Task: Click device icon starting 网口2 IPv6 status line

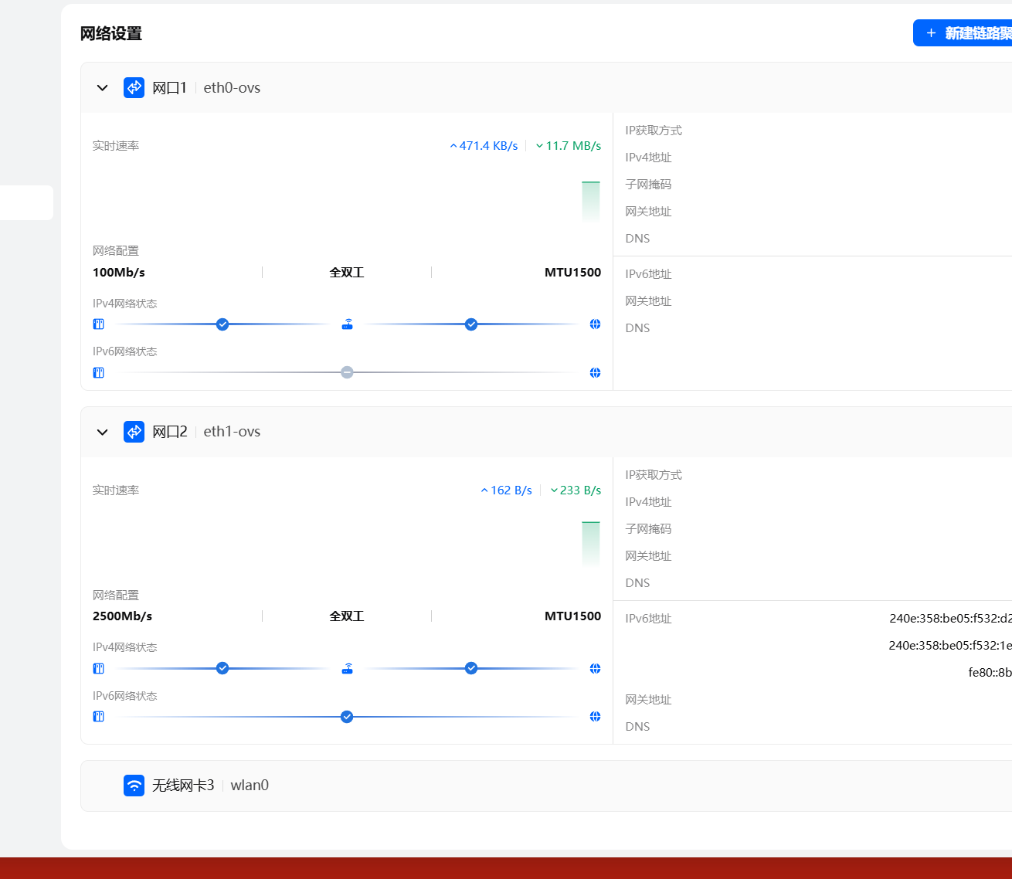Action: click(x=99, y=717)
